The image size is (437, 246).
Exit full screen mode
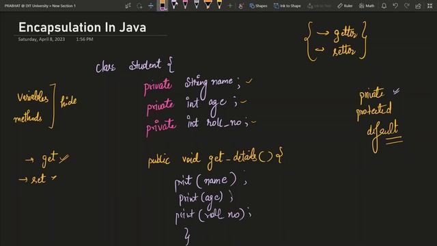pos(429,5)
